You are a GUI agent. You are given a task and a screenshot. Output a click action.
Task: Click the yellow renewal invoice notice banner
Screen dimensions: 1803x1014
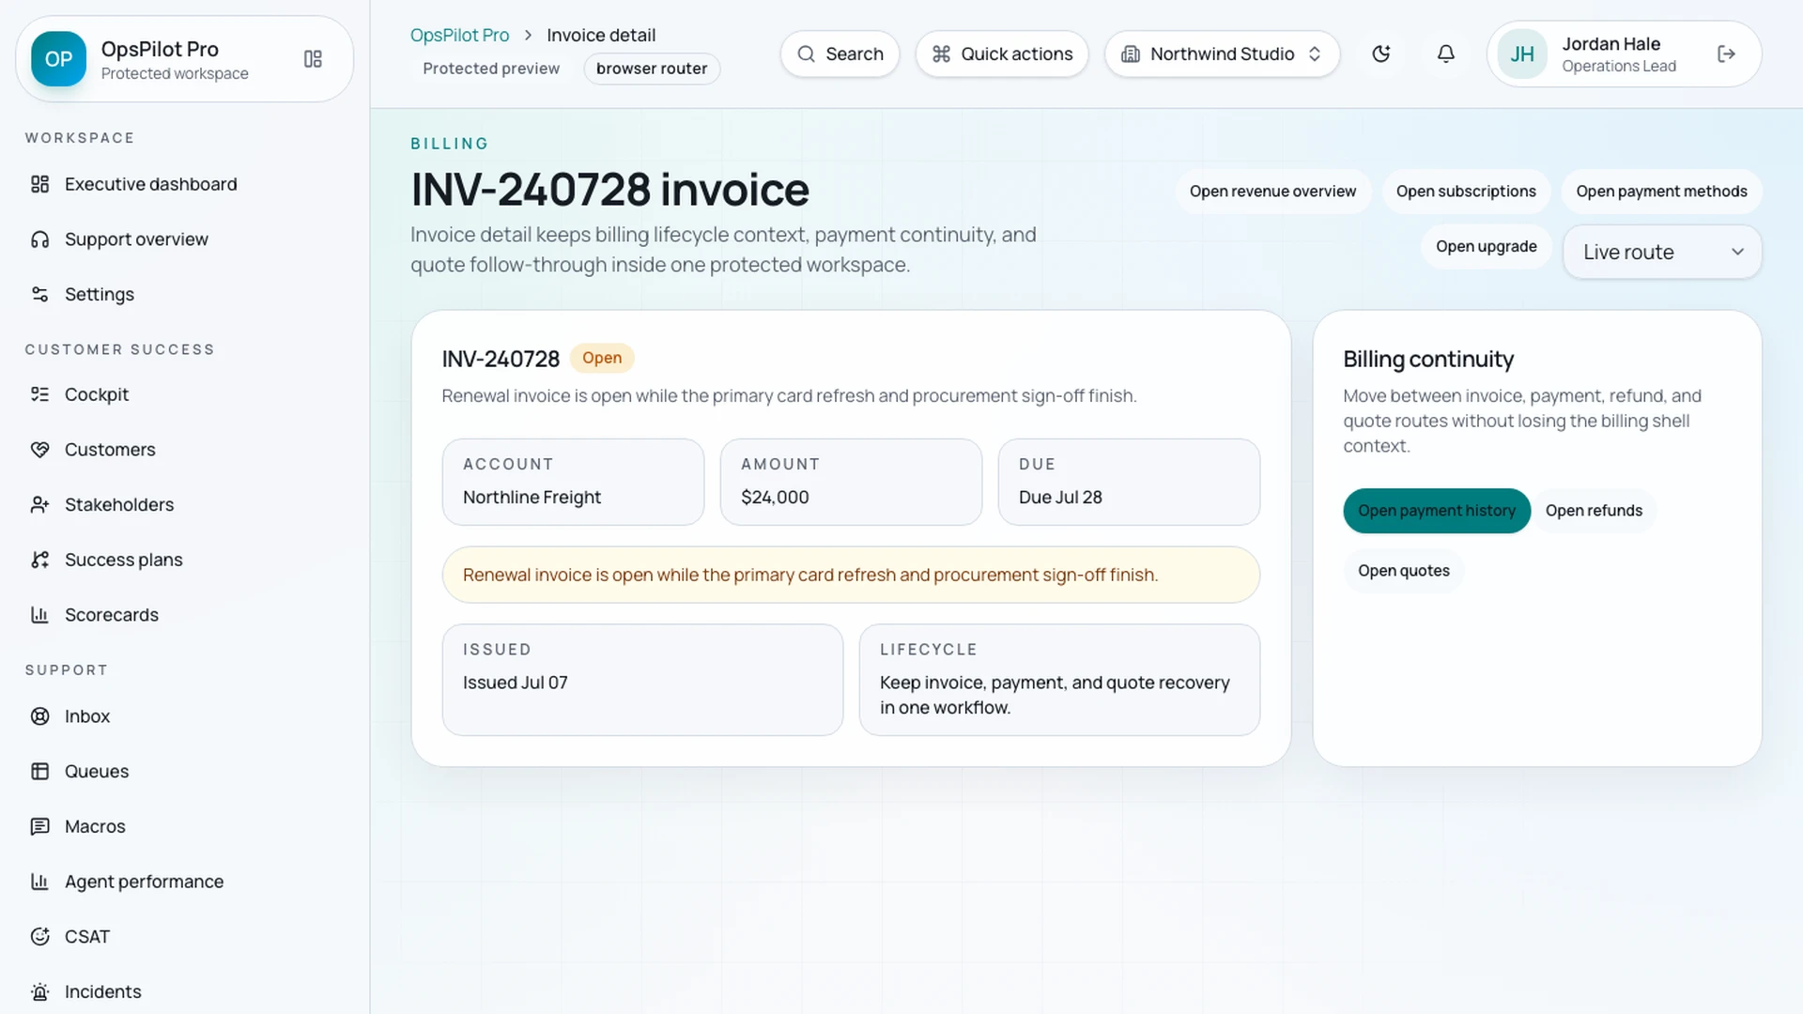(851, 575)
